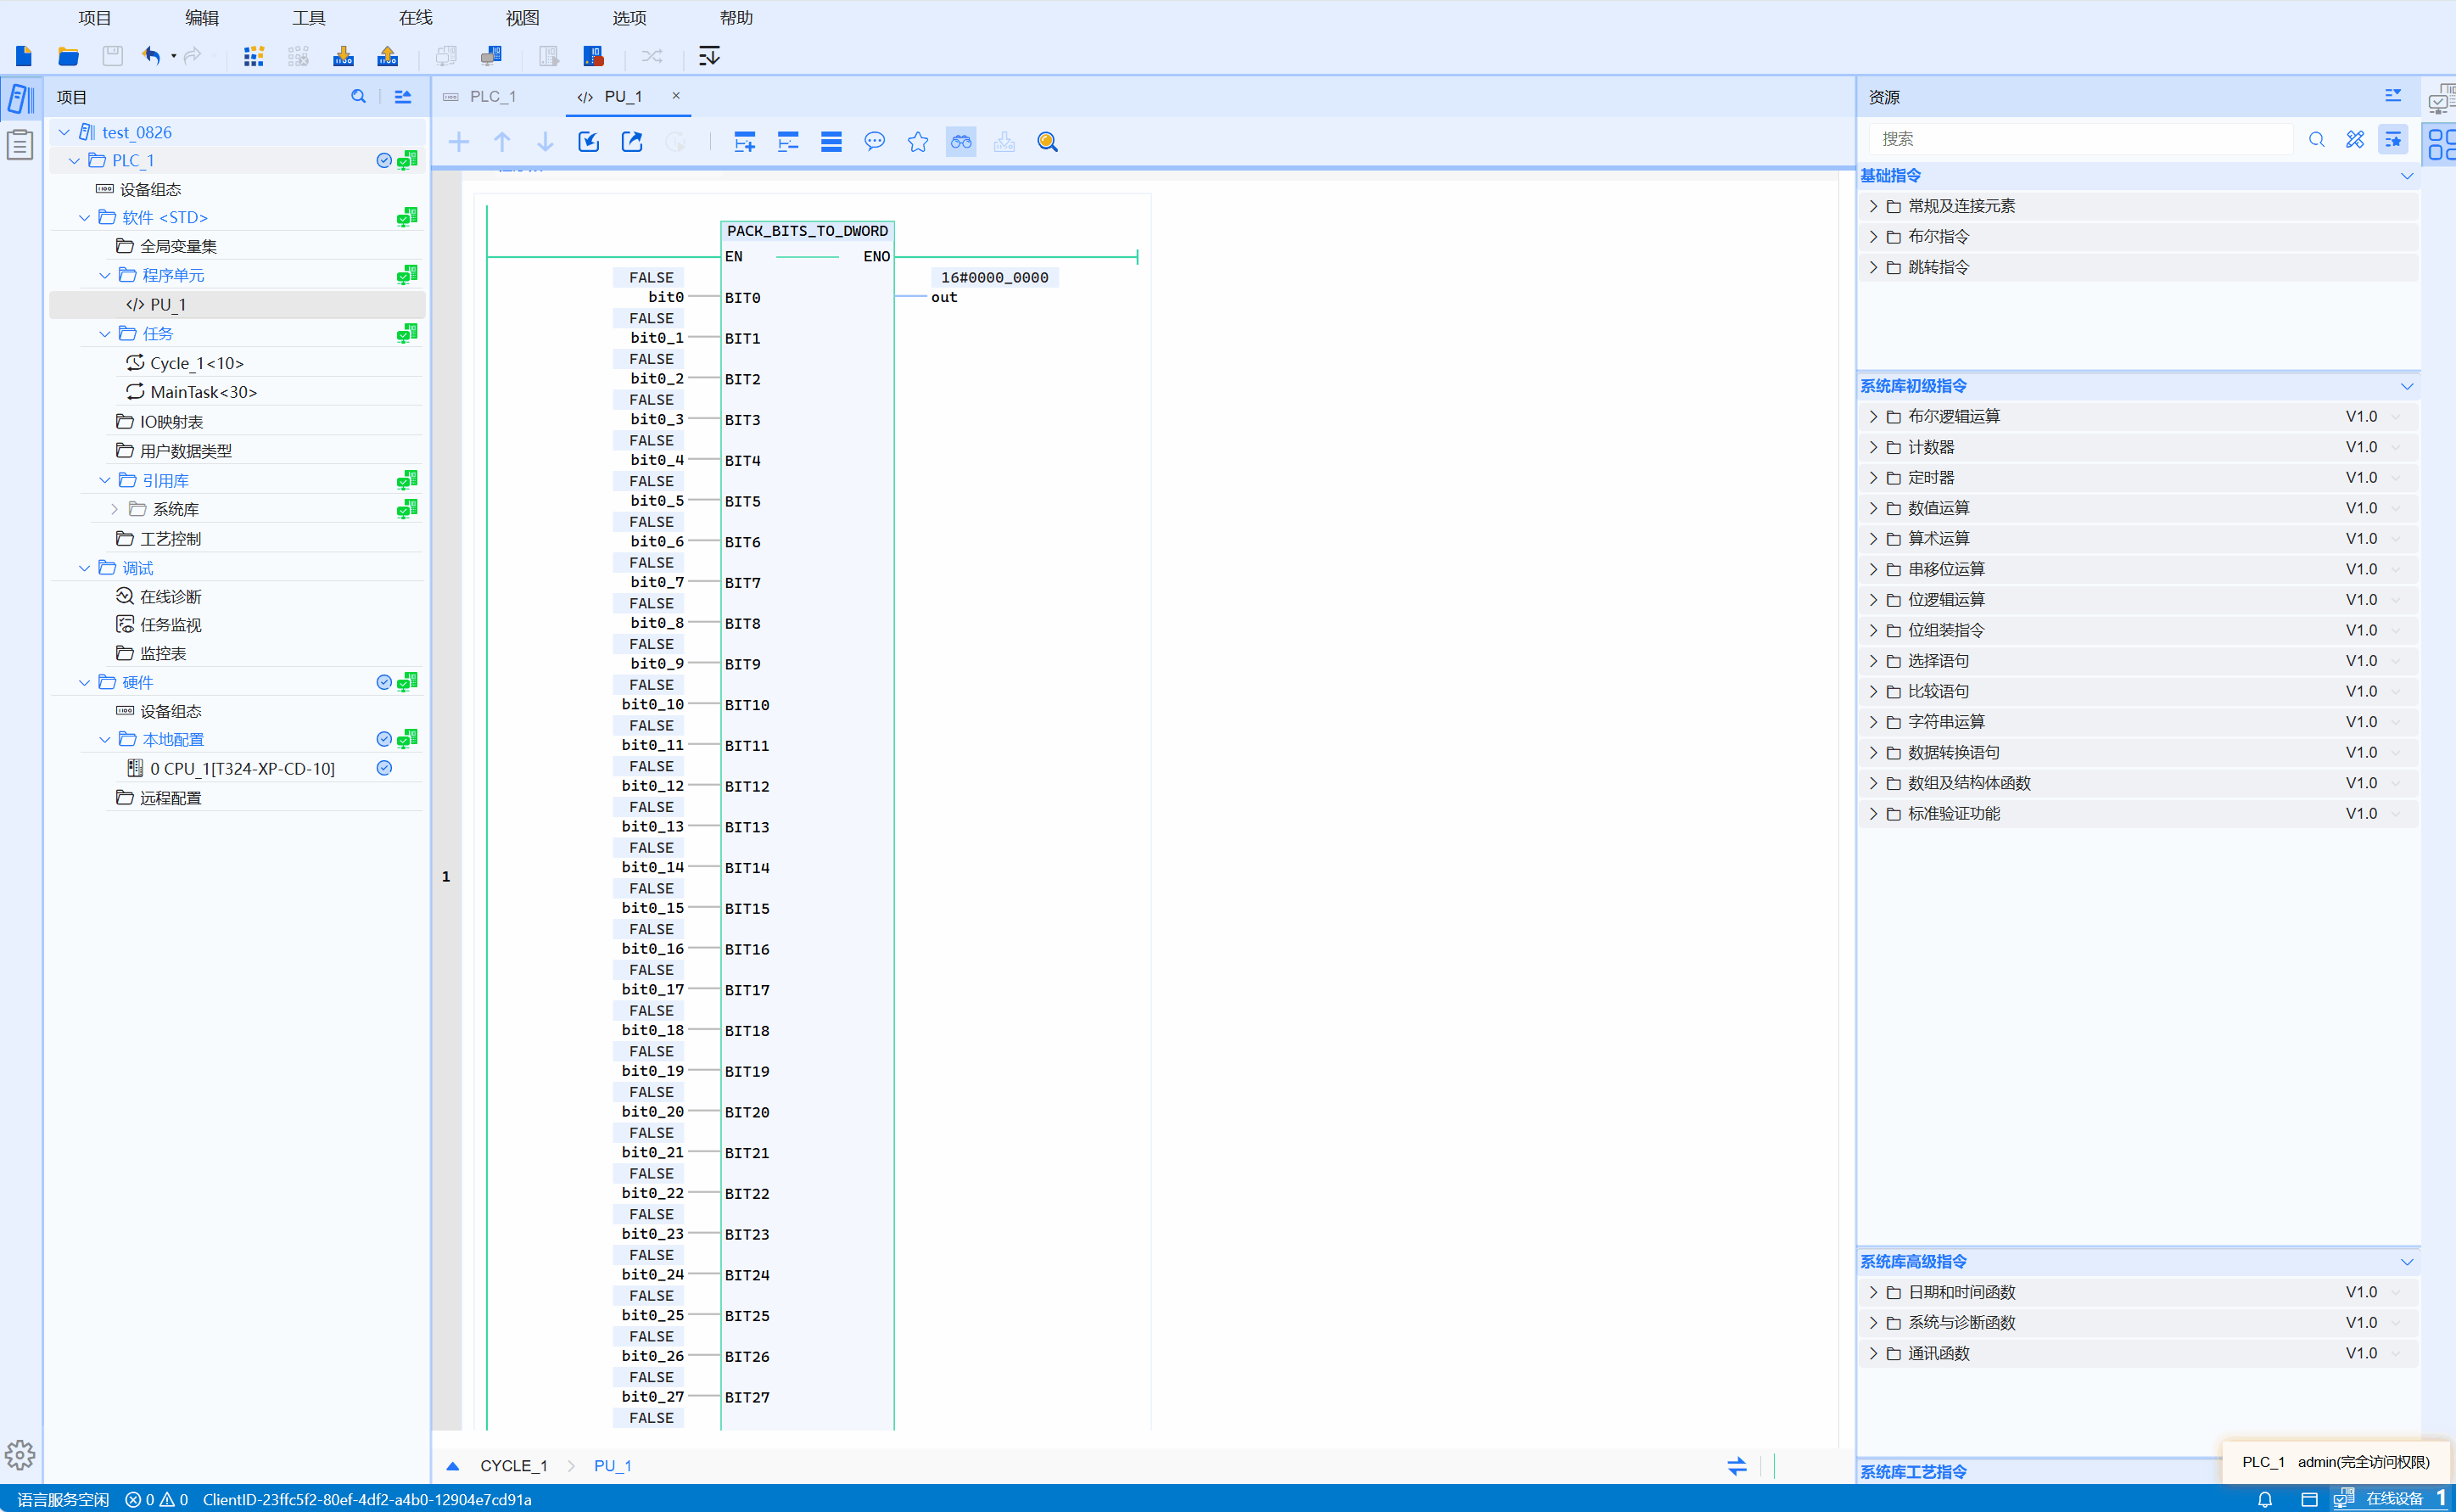2456x1512 pixels.
Task: Toggle the binoculars monitoring mode button
Action: coord(960,142)
